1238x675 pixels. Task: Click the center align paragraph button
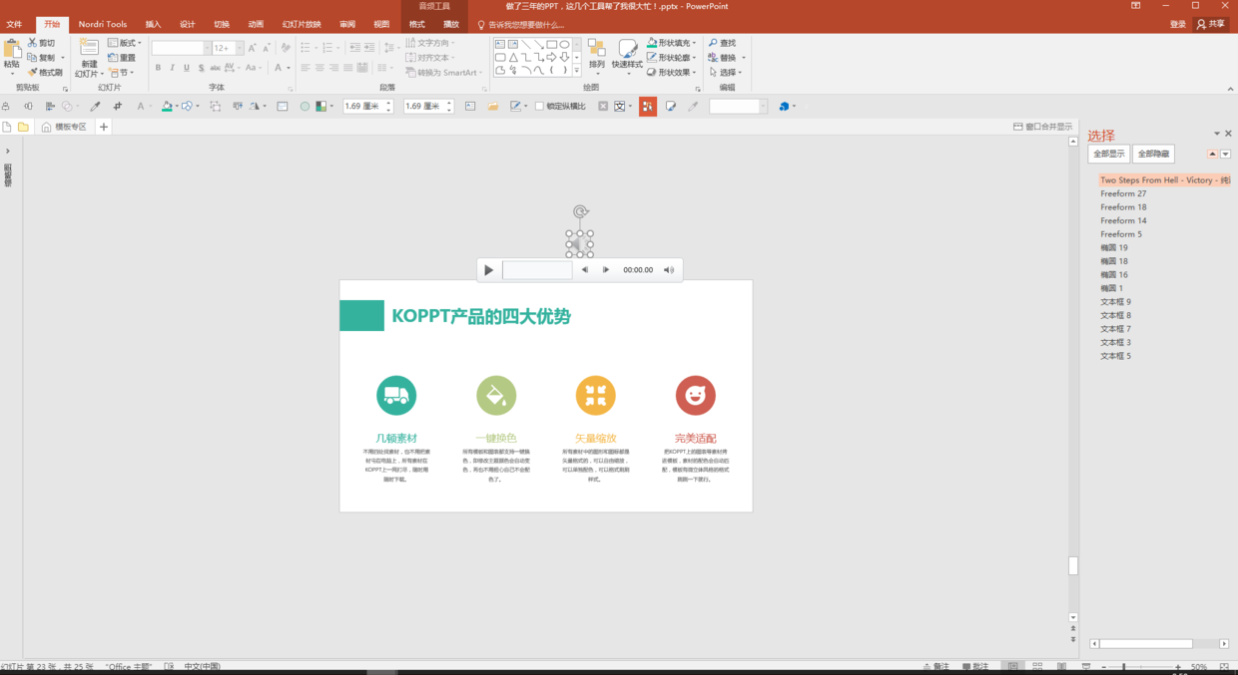pyautogui.click(x=319, y=68)
